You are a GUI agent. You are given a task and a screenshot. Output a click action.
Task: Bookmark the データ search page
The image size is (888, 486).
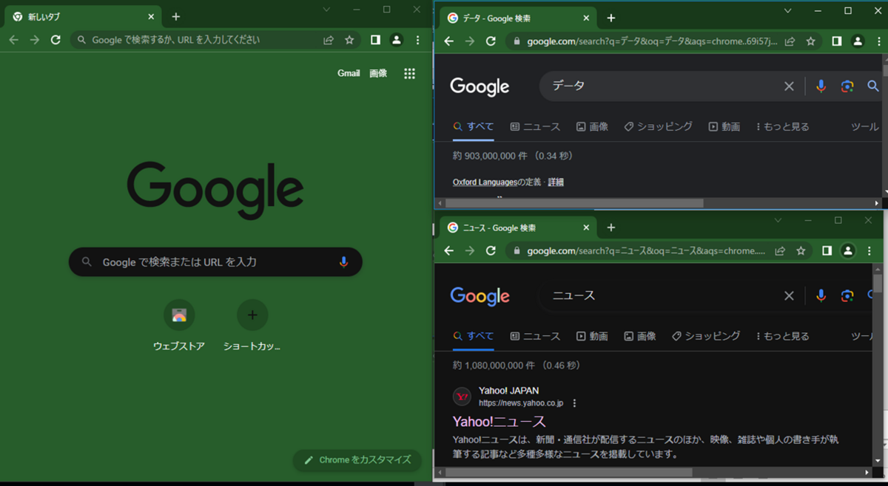coord(811,41)
